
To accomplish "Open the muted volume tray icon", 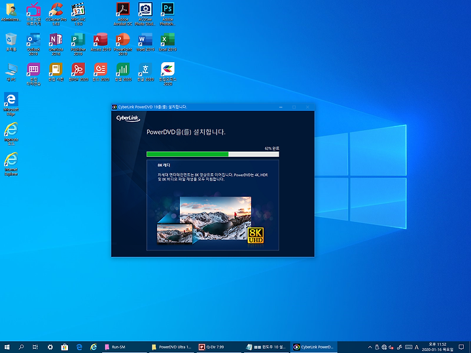I will tap(391, 347).
